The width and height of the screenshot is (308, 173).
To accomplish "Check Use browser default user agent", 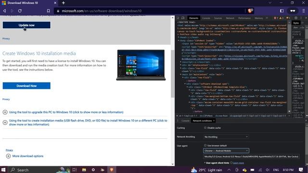I will tap(205, 145).
